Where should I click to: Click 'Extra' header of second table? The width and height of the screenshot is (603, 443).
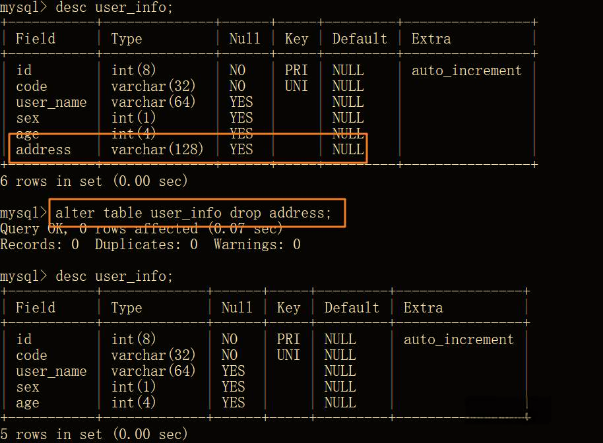(x=424, y=308)
